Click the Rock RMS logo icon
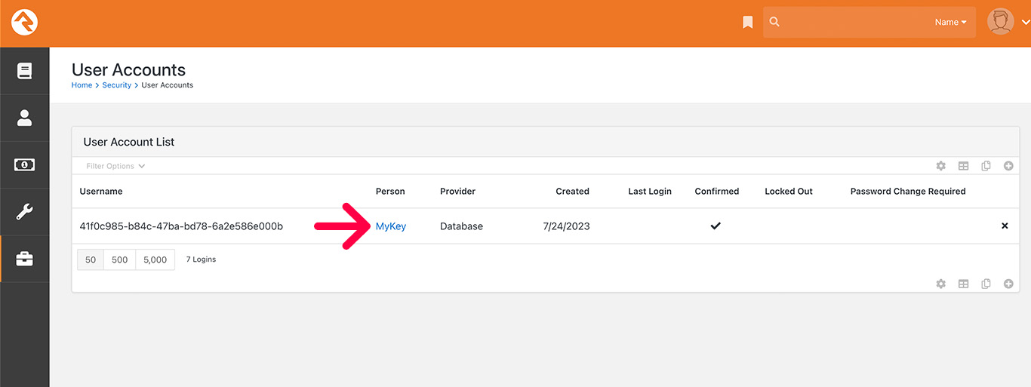 coord(24,23)
